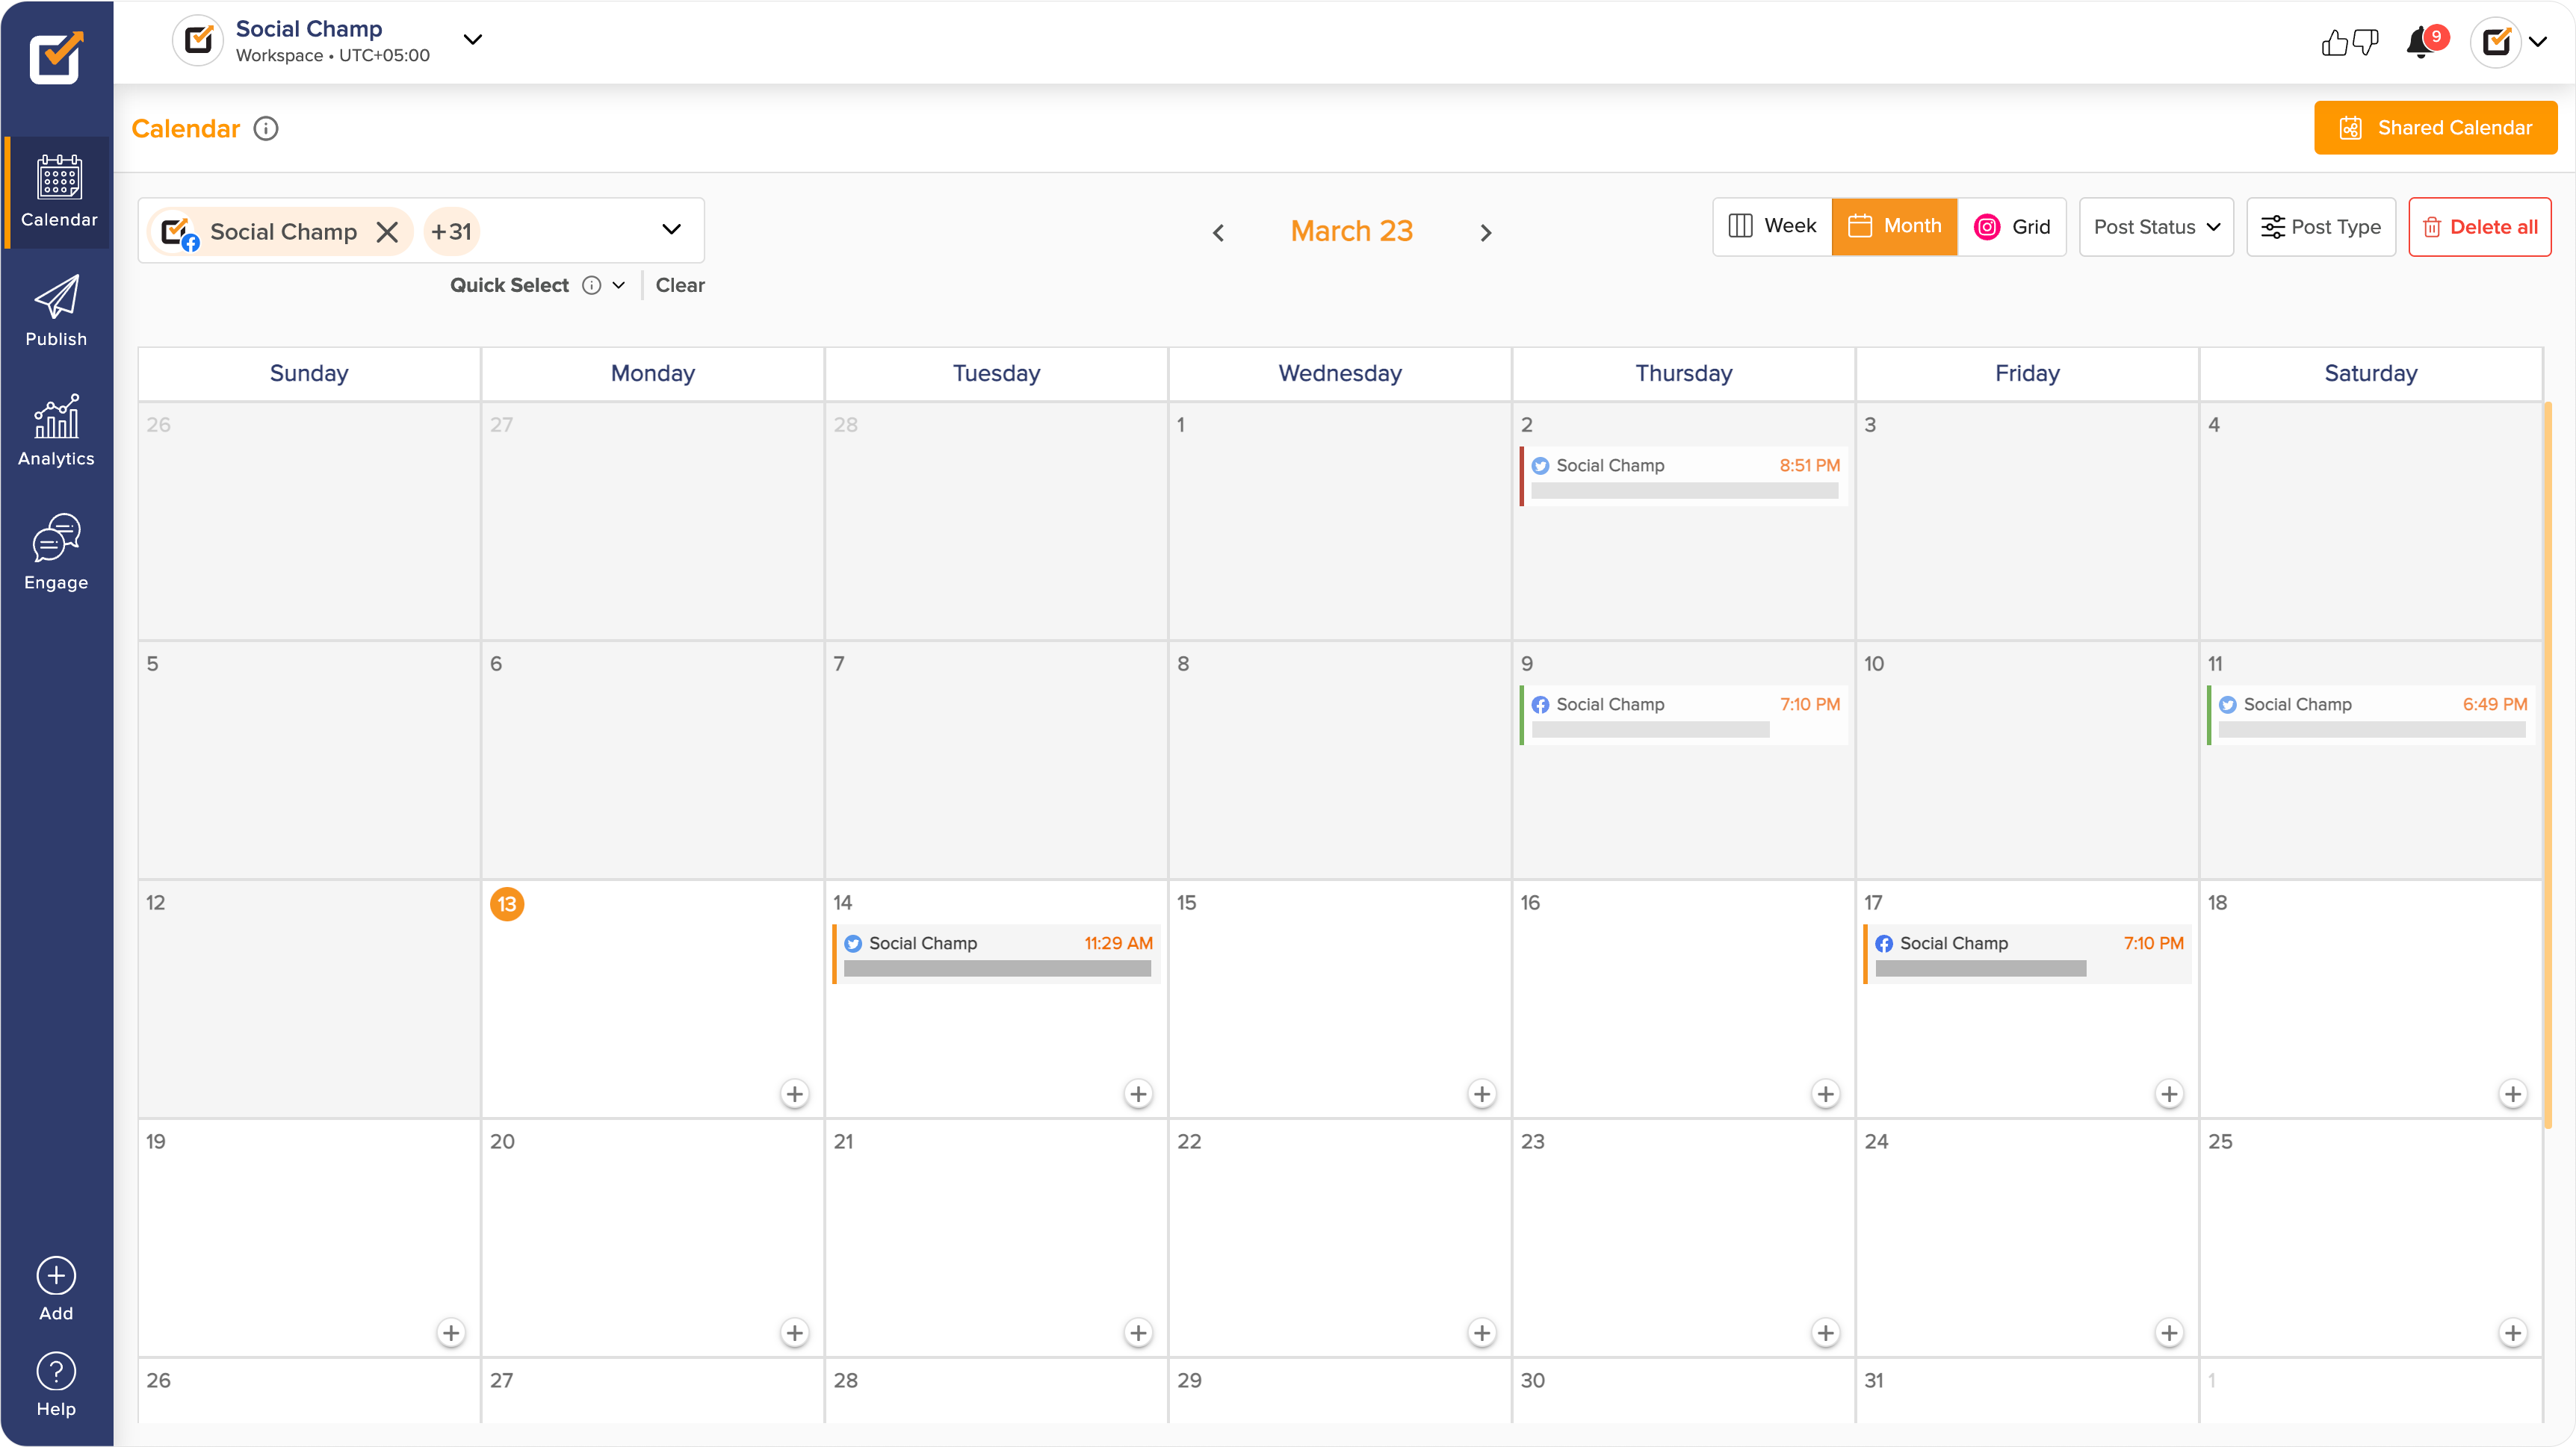Screen dimensions: 2576x1447
Task: Add a post on the 21st using its plus icon
Action: (1138, 1333)
